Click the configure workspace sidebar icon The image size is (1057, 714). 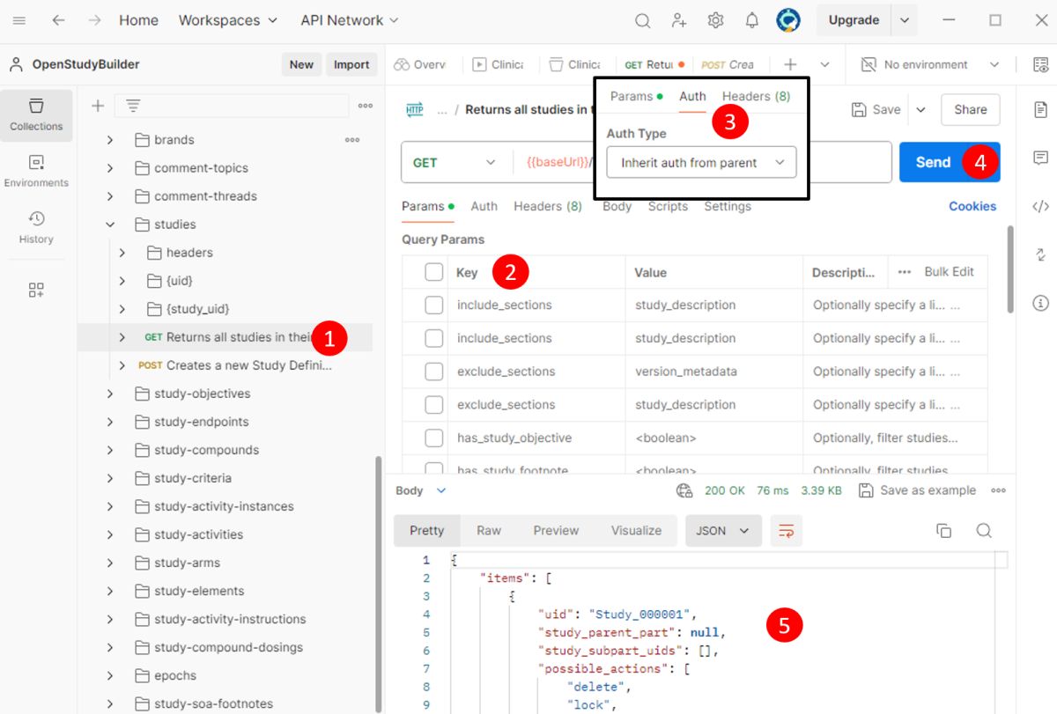pyautogui.click(x=36, y=290)
